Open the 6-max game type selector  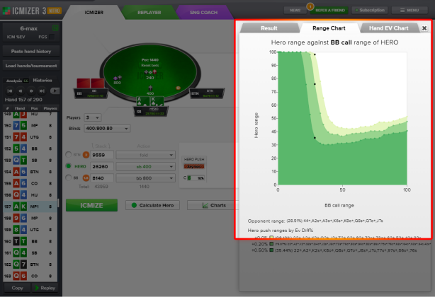(28, 28)
